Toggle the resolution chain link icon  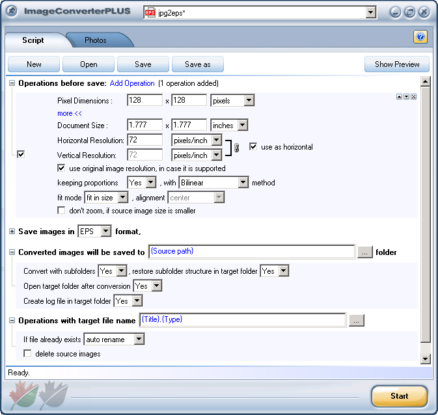[237, 148]
